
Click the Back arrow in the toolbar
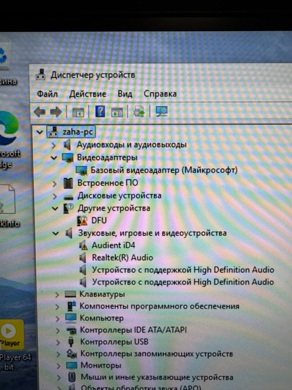[x=39, y=112]
